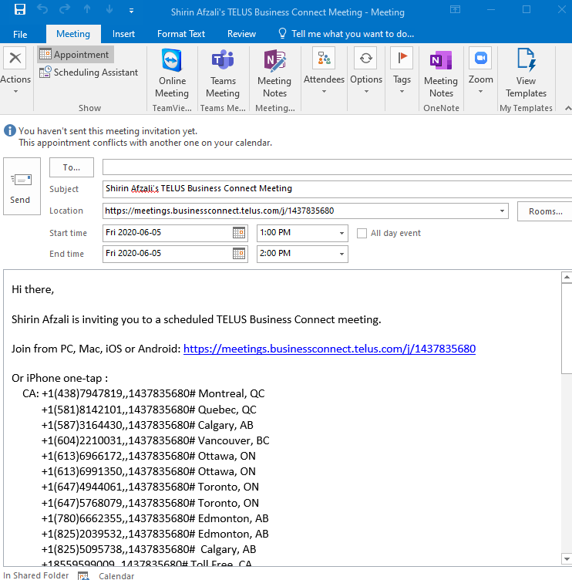Toggle the All day event checkbox
The height and width of the screenshot is (580, 572).
click(362, 233)
